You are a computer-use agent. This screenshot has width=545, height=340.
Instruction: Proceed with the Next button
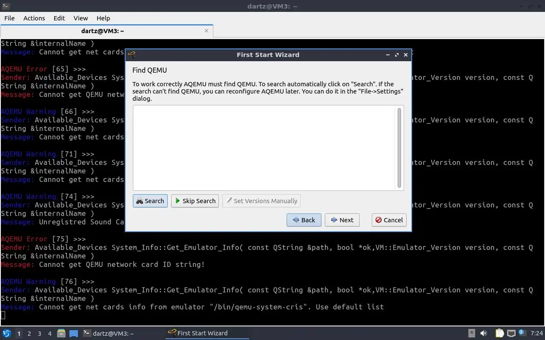pyautogui.click(x=342, y=220)
